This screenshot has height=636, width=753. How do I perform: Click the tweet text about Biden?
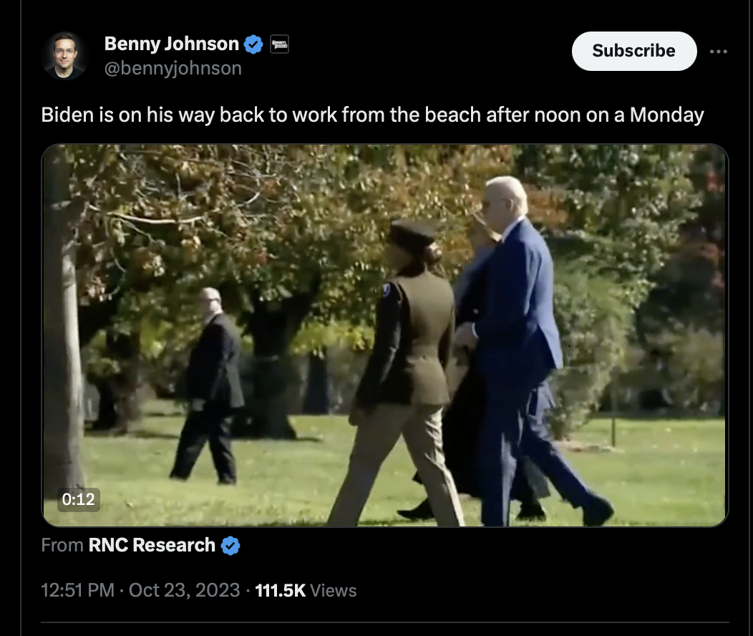pyautogui.click(x=372, y=115)
